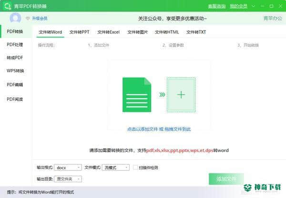
Task: Click the green document icon
Action: (x=137, y=95)
